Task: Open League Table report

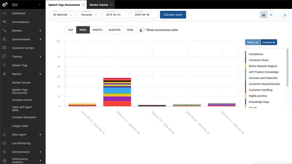Action: 20,126
